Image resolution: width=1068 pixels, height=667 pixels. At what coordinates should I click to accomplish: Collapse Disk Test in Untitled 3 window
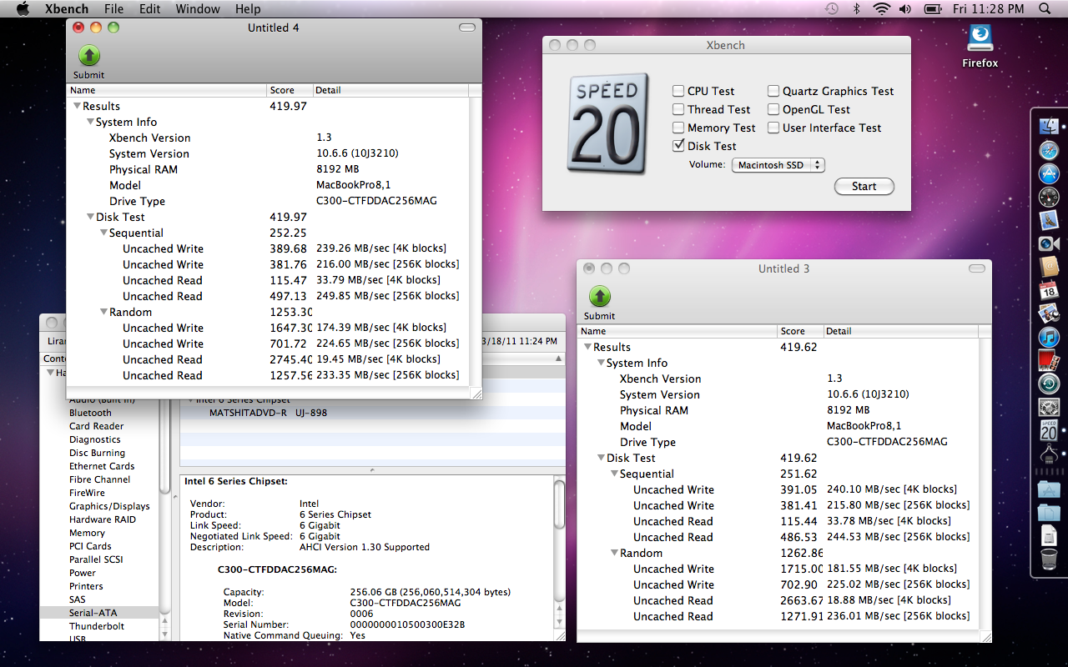point(602,458)
